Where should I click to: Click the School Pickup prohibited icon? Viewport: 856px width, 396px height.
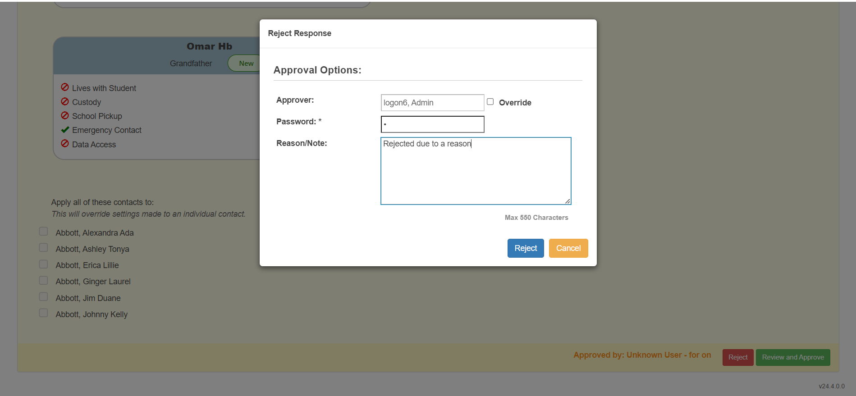pyautogui.click(x=65, y=116)
